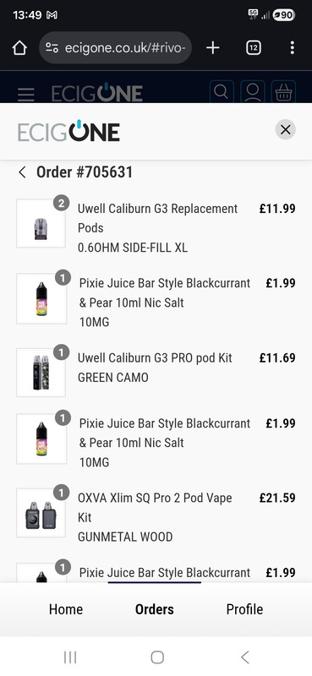
Task: Tap the Android back navigation button
Action: click(244, 657)
